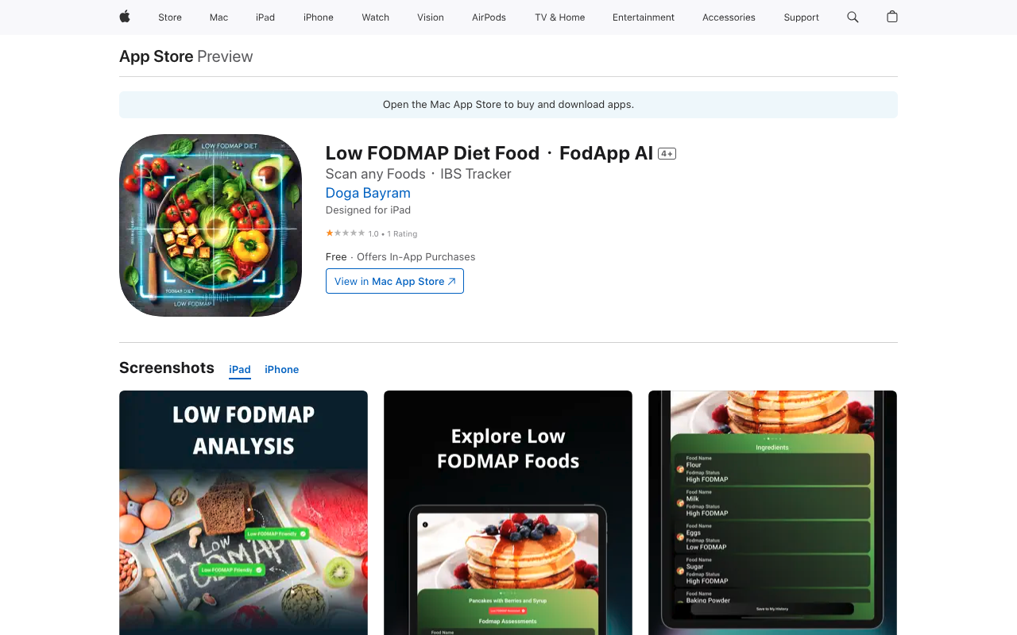Open the Low FODMAP Analysis screenshot
The height and width of the screenshot is (635, 1017).
click(x=243, y=513)
